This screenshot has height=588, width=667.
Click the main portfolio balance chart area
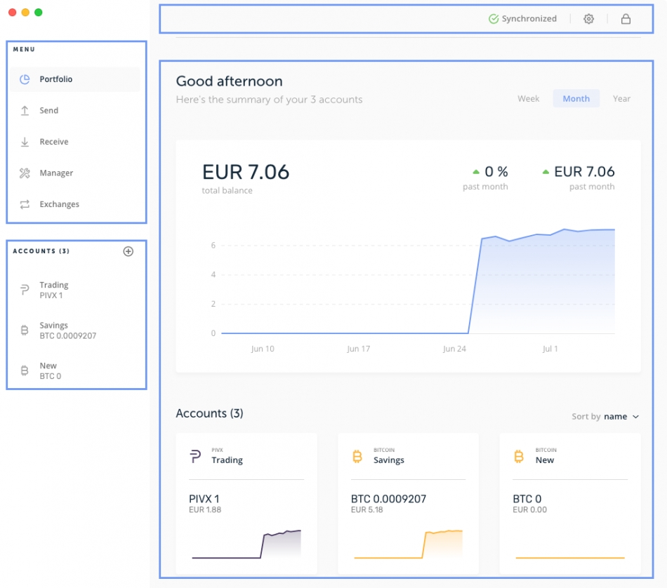pyautogui.click(x=418, y=281)
